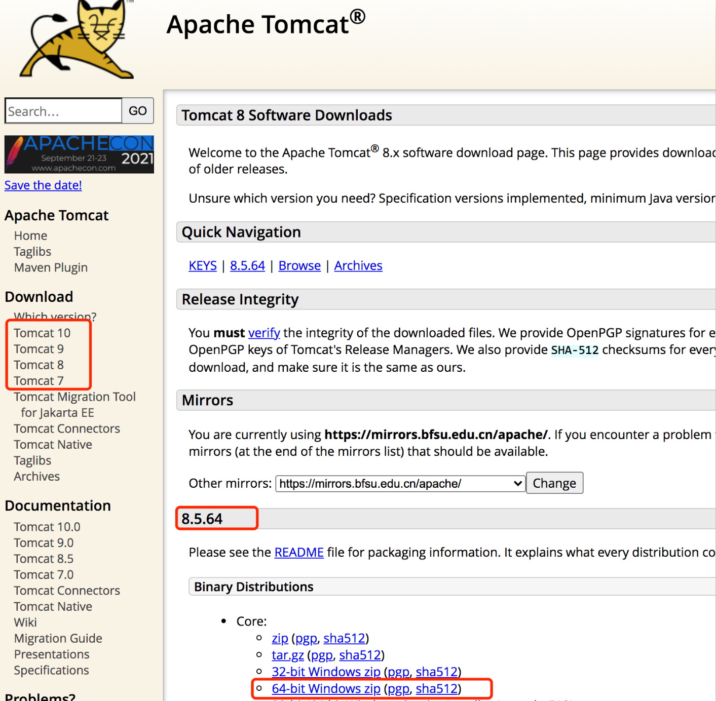Click the Change mirror button

pyautogui.click(x=554, y=483)
